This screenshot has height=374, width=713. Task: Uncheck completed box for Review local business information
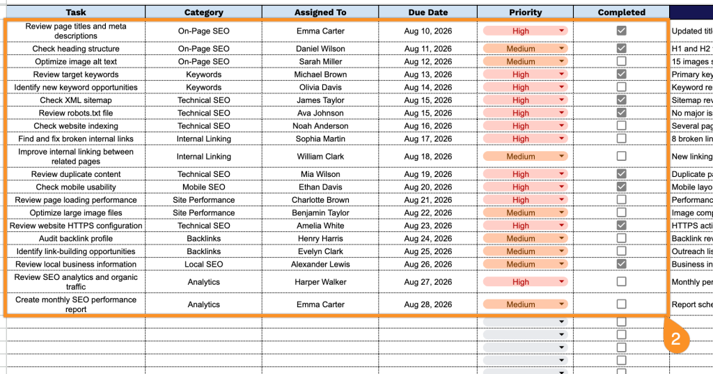(621, 264)
